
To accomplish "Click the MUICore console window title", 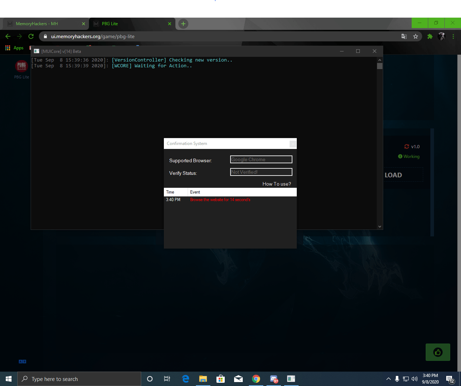I will (x=61, y=51).
